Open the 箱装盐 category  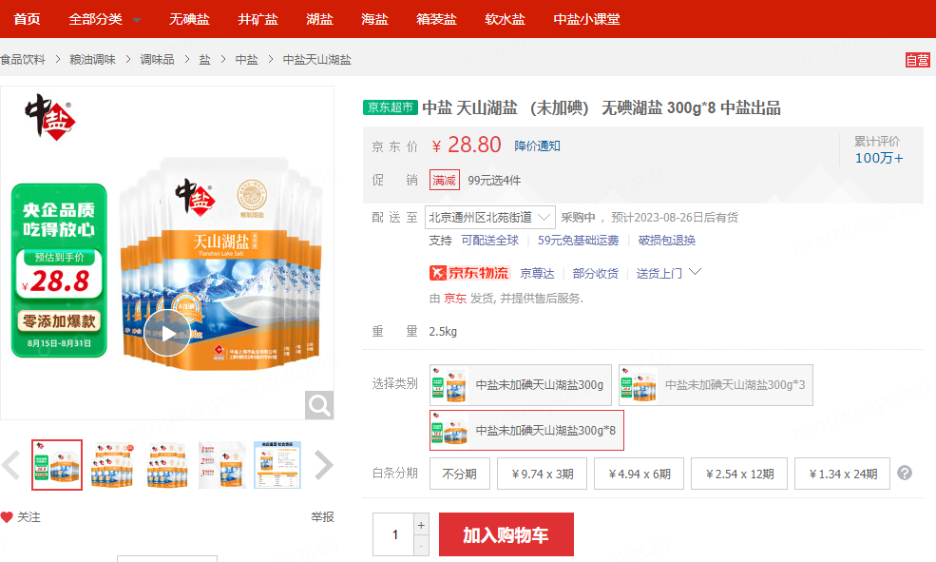click(x=436, y=19)
